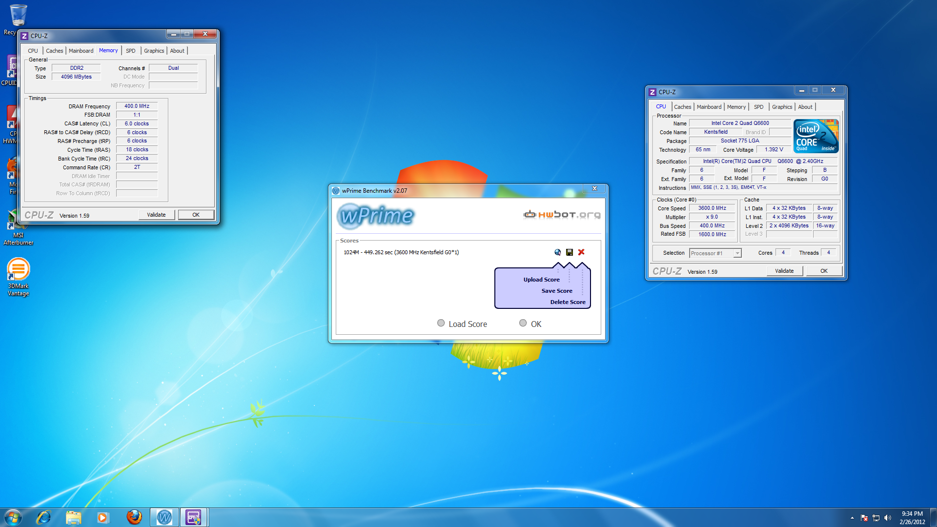Select the 1024M score result entry
The height and width of the screenshot is (527, 937).
click(401, 252)
